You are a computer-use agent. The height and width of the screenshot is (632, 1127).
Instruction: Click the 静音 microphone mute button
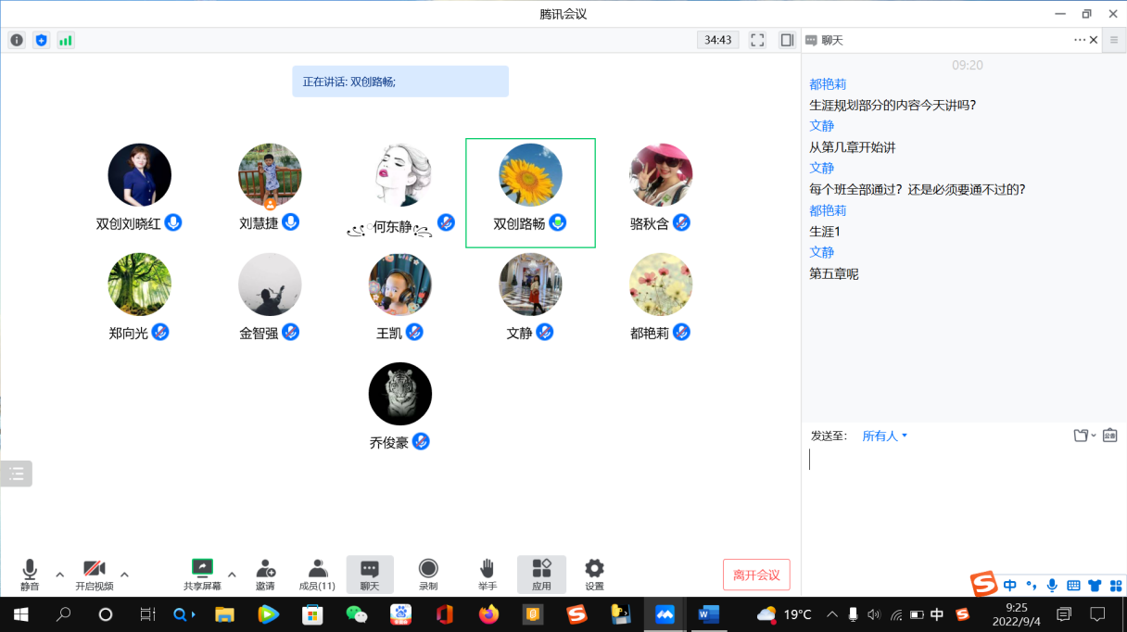(30, 575)
